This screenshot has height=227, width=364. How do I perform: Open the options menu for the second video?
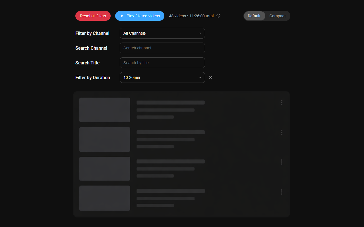tap(282, 132)
